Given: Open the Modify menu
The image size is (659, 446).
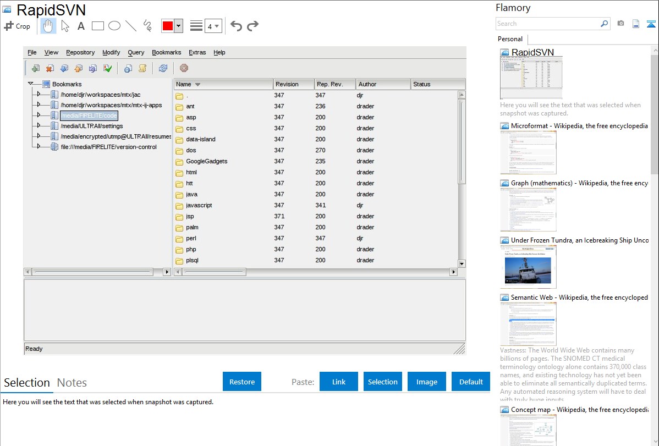Looking at the screenshot, I should point(111,53).
